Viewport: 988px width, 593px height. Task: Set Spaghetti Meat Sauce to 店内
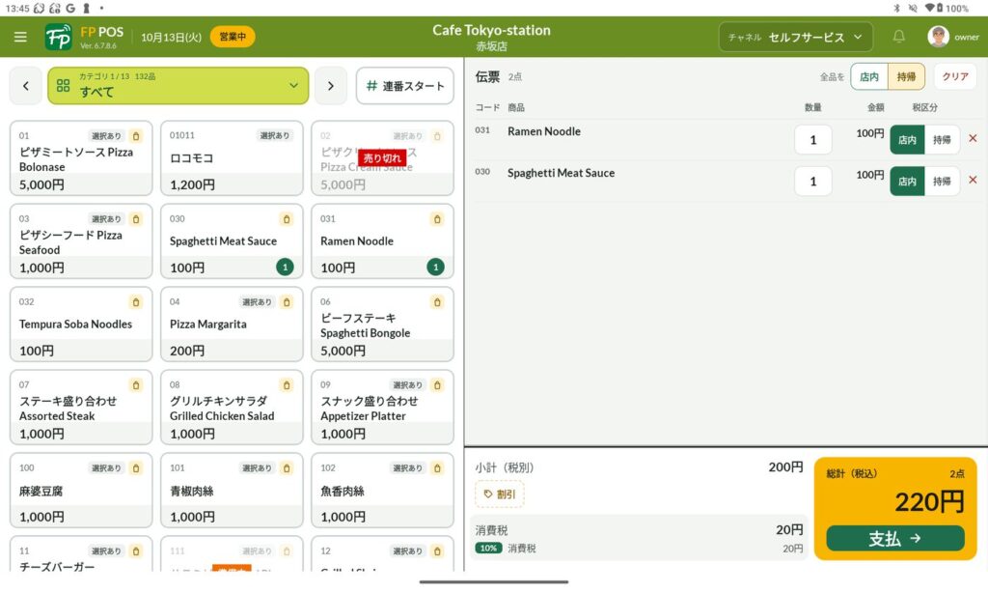point(907,181)
